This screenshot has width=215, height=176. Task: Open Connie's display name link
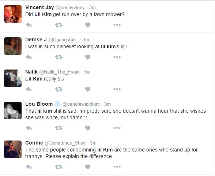(x=34, y=143)
